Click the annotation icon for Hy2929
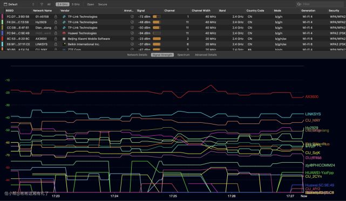Viewport: 346px width, 201px height. [x=132, y=22]
